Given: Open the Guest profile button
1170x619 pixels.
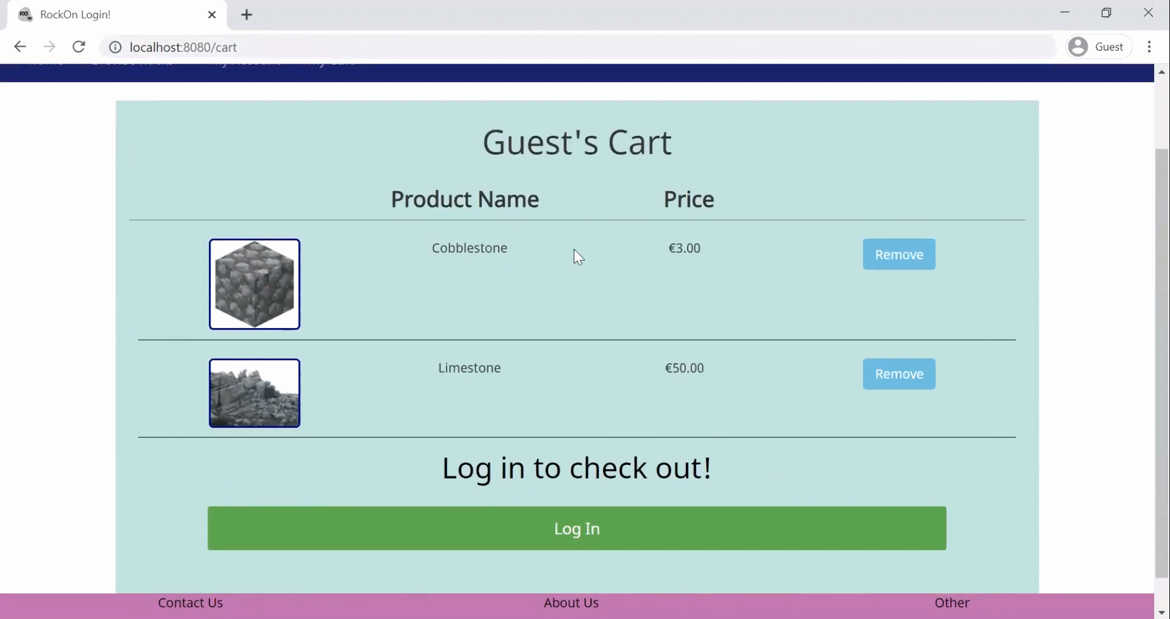Looking at the screenshot, I should [x=1098, y=46].
